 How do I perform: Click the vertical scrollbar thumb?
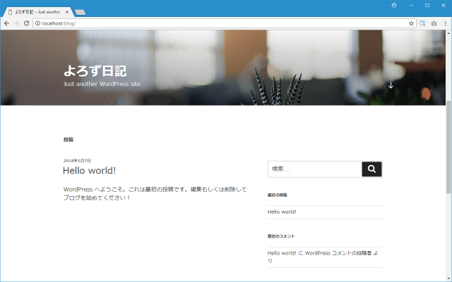(x=448, y=147)
